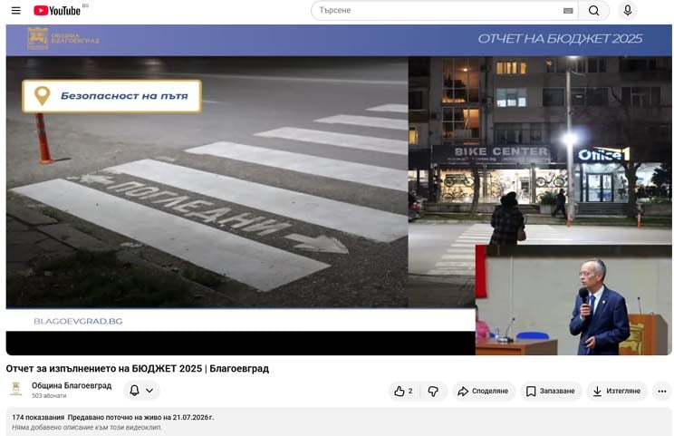The width and height of the screenshot is (674, 436).
Task: Open more actions three-dot menu
Action: (661, 391)
